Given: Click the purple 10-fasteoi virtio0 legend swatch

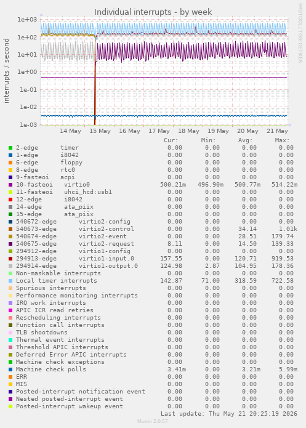Looking at the screenshot, I should 10,185.
